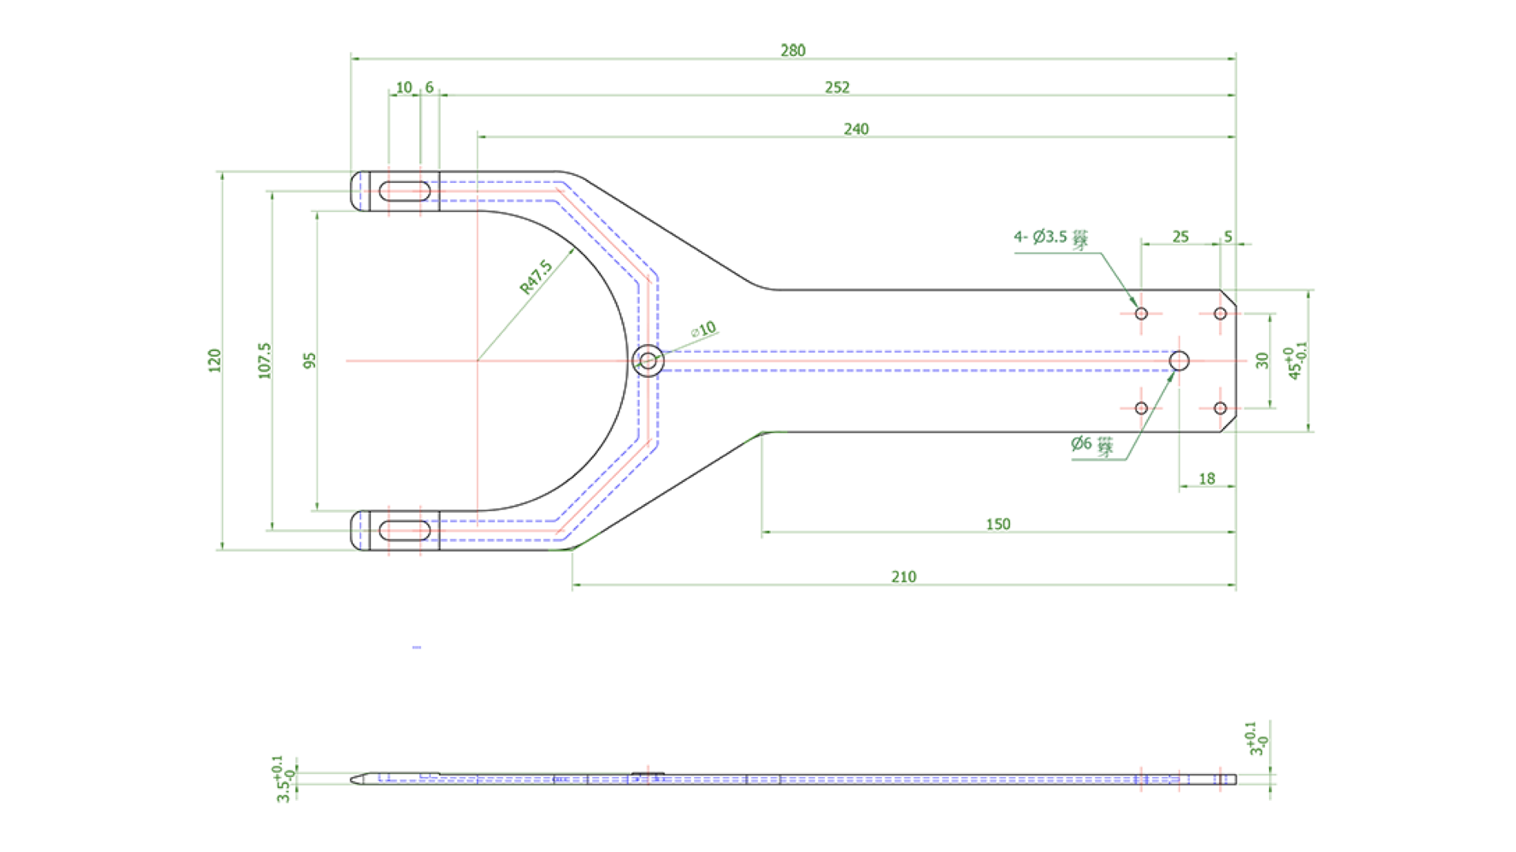Click the 45 +0/-0.1 width tolerance dimension

click(1296, 361)
